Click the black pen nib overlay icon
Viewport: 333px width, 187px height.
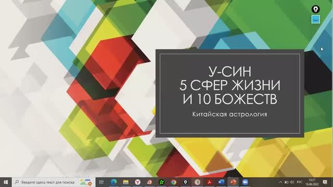[316, 9]
